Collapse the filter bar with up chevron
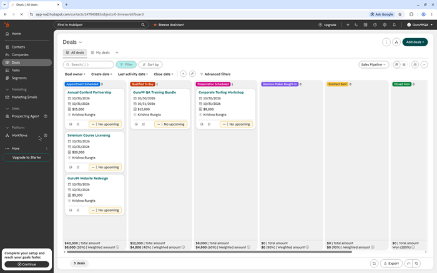The image size is (437, 273). [x=424, y=65]
